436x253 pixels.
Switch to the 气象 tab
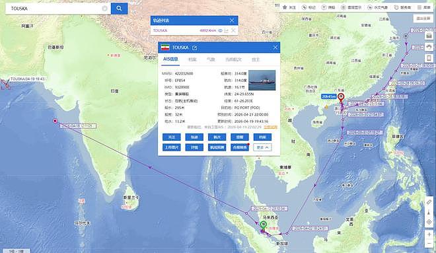[211, 59]
